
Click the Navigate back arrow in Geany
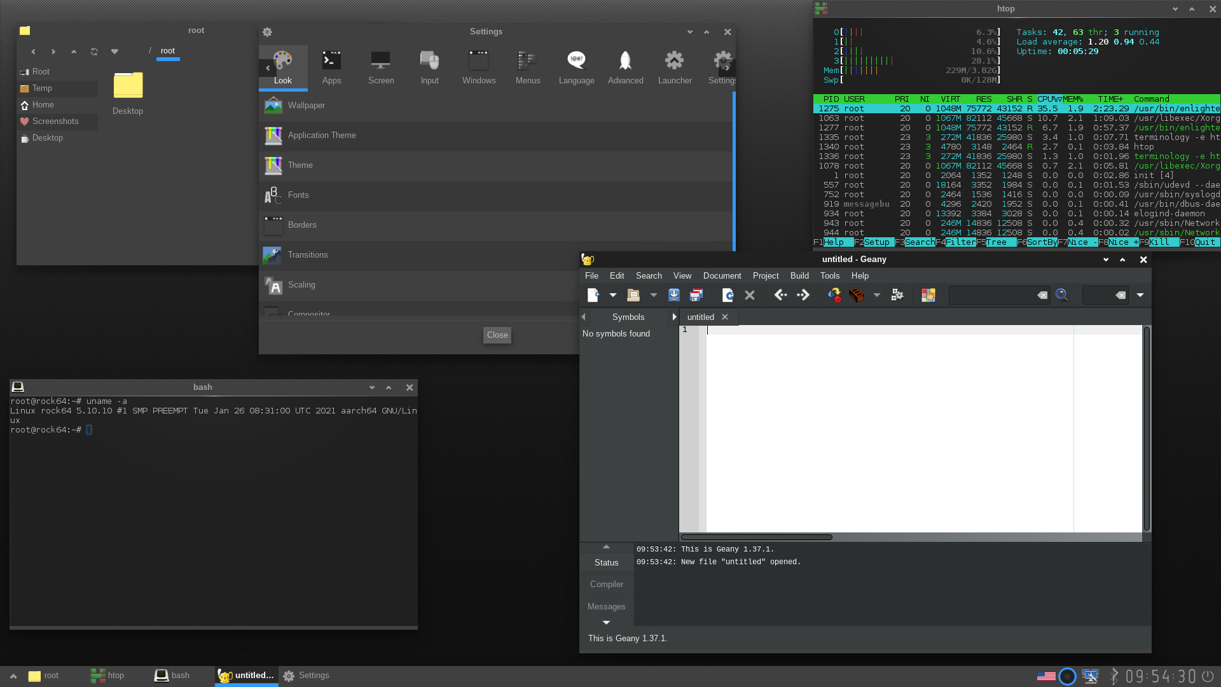[x=780, y=295]
